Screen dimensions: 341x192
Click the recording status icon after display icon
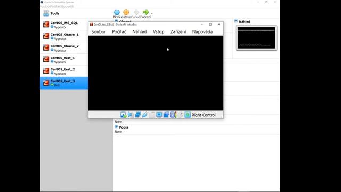[x=166, y=115]
